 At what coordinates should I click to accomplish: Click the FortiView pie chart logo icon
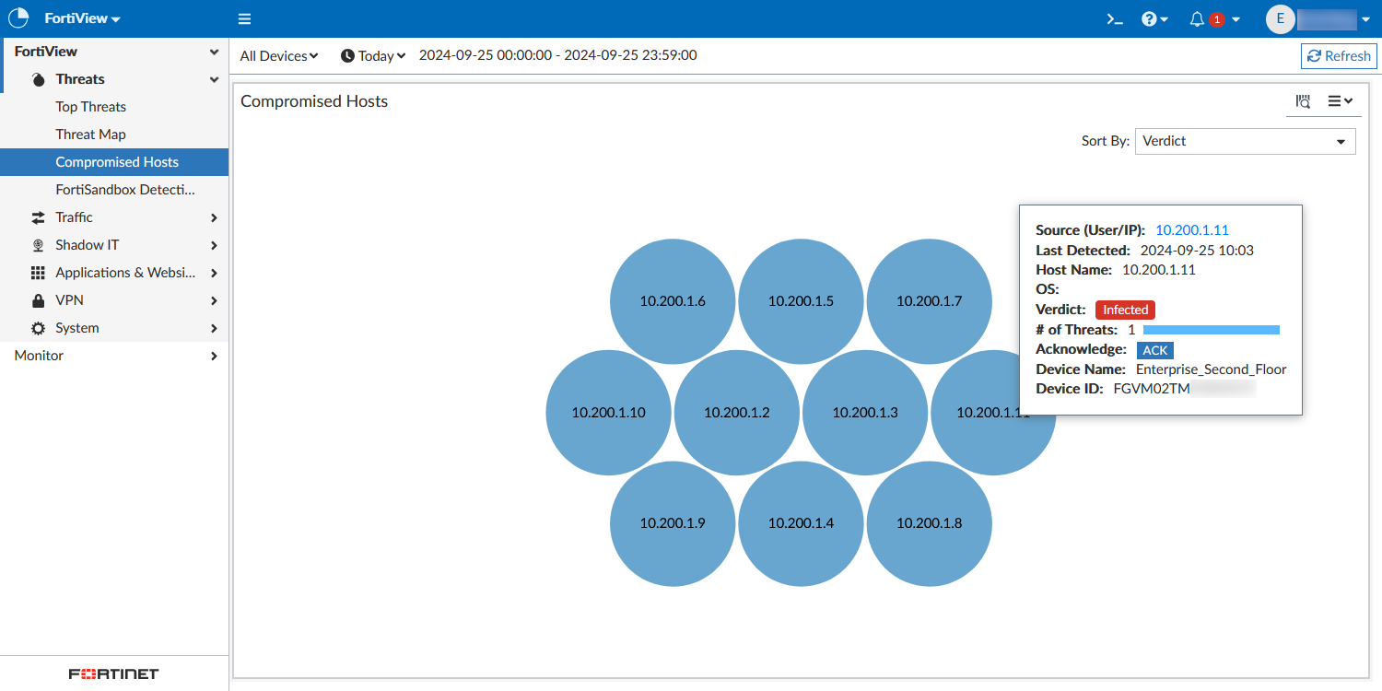click(x=18, y=18)
